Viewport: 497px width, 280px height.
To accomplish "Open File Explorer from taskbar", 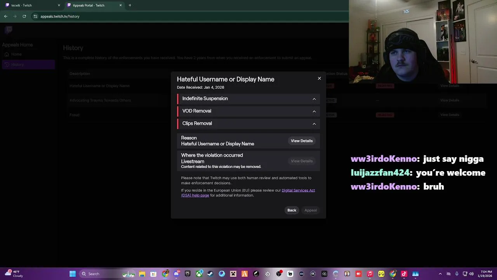I will (x=142, y=274).
